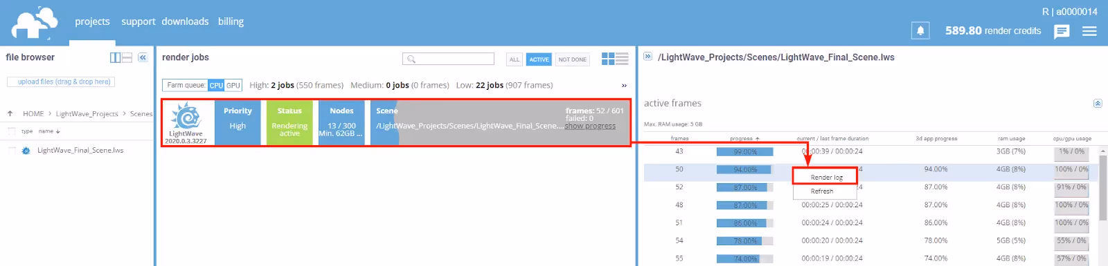Choose Refresh from the context menu
1108x266 pixels.
(822, 191)
